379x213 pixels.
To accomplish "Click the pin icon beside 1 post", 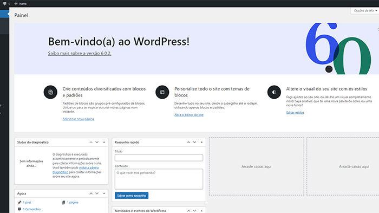I will click(19, 202).
